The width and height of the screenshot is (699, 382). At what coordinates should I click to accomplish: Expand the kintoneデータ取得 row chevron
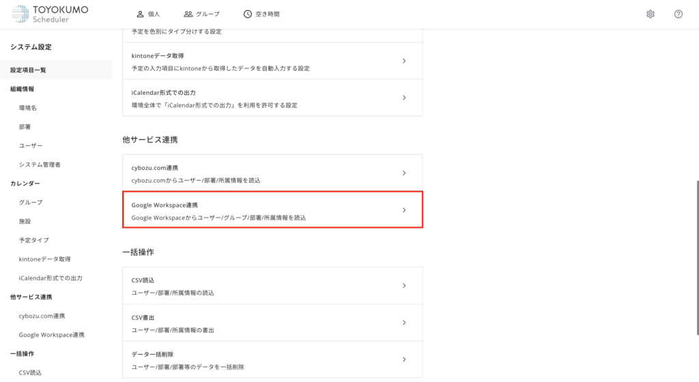click(404, 61)
